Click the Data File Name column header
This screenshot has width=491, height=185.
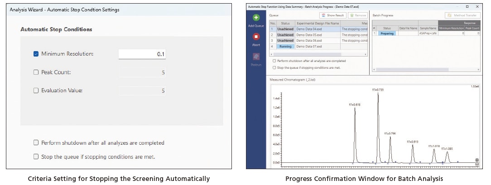point(408,28)
